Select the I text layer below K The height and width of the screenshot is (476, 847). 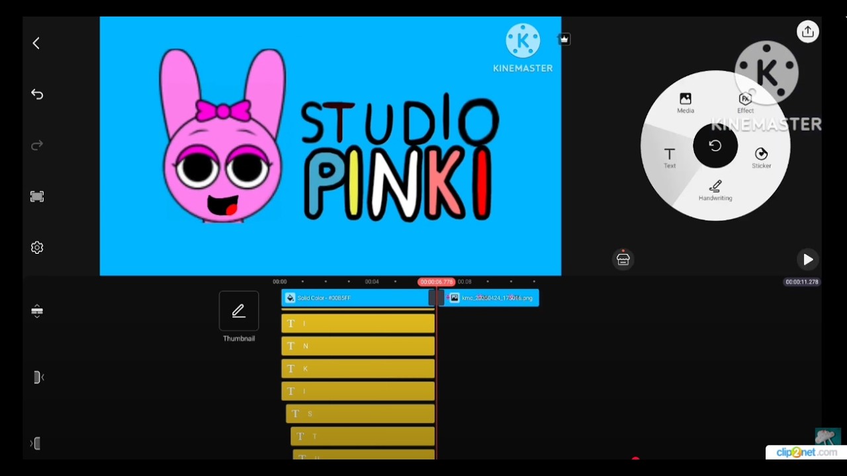point(358,391)
